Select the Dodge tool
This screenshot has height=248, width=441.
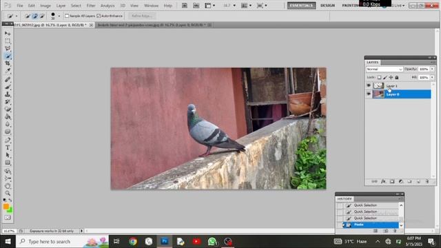[8, 132]
